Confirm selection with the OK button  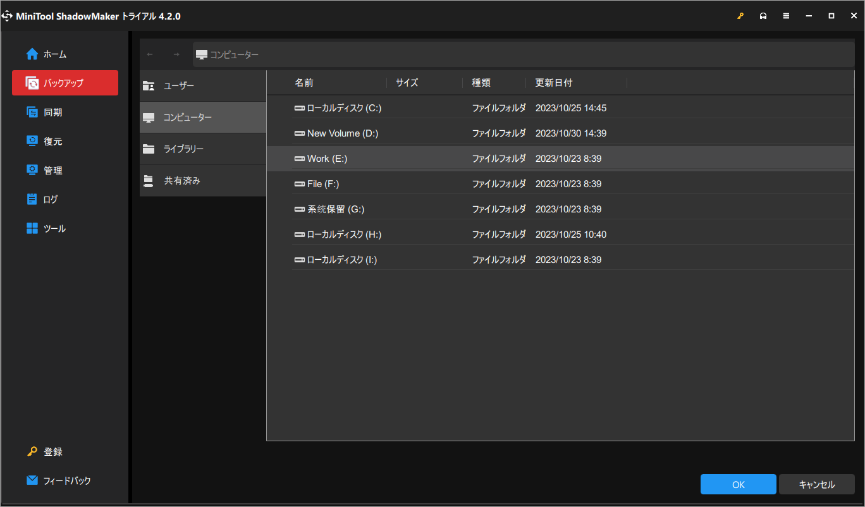coord(737,484)
